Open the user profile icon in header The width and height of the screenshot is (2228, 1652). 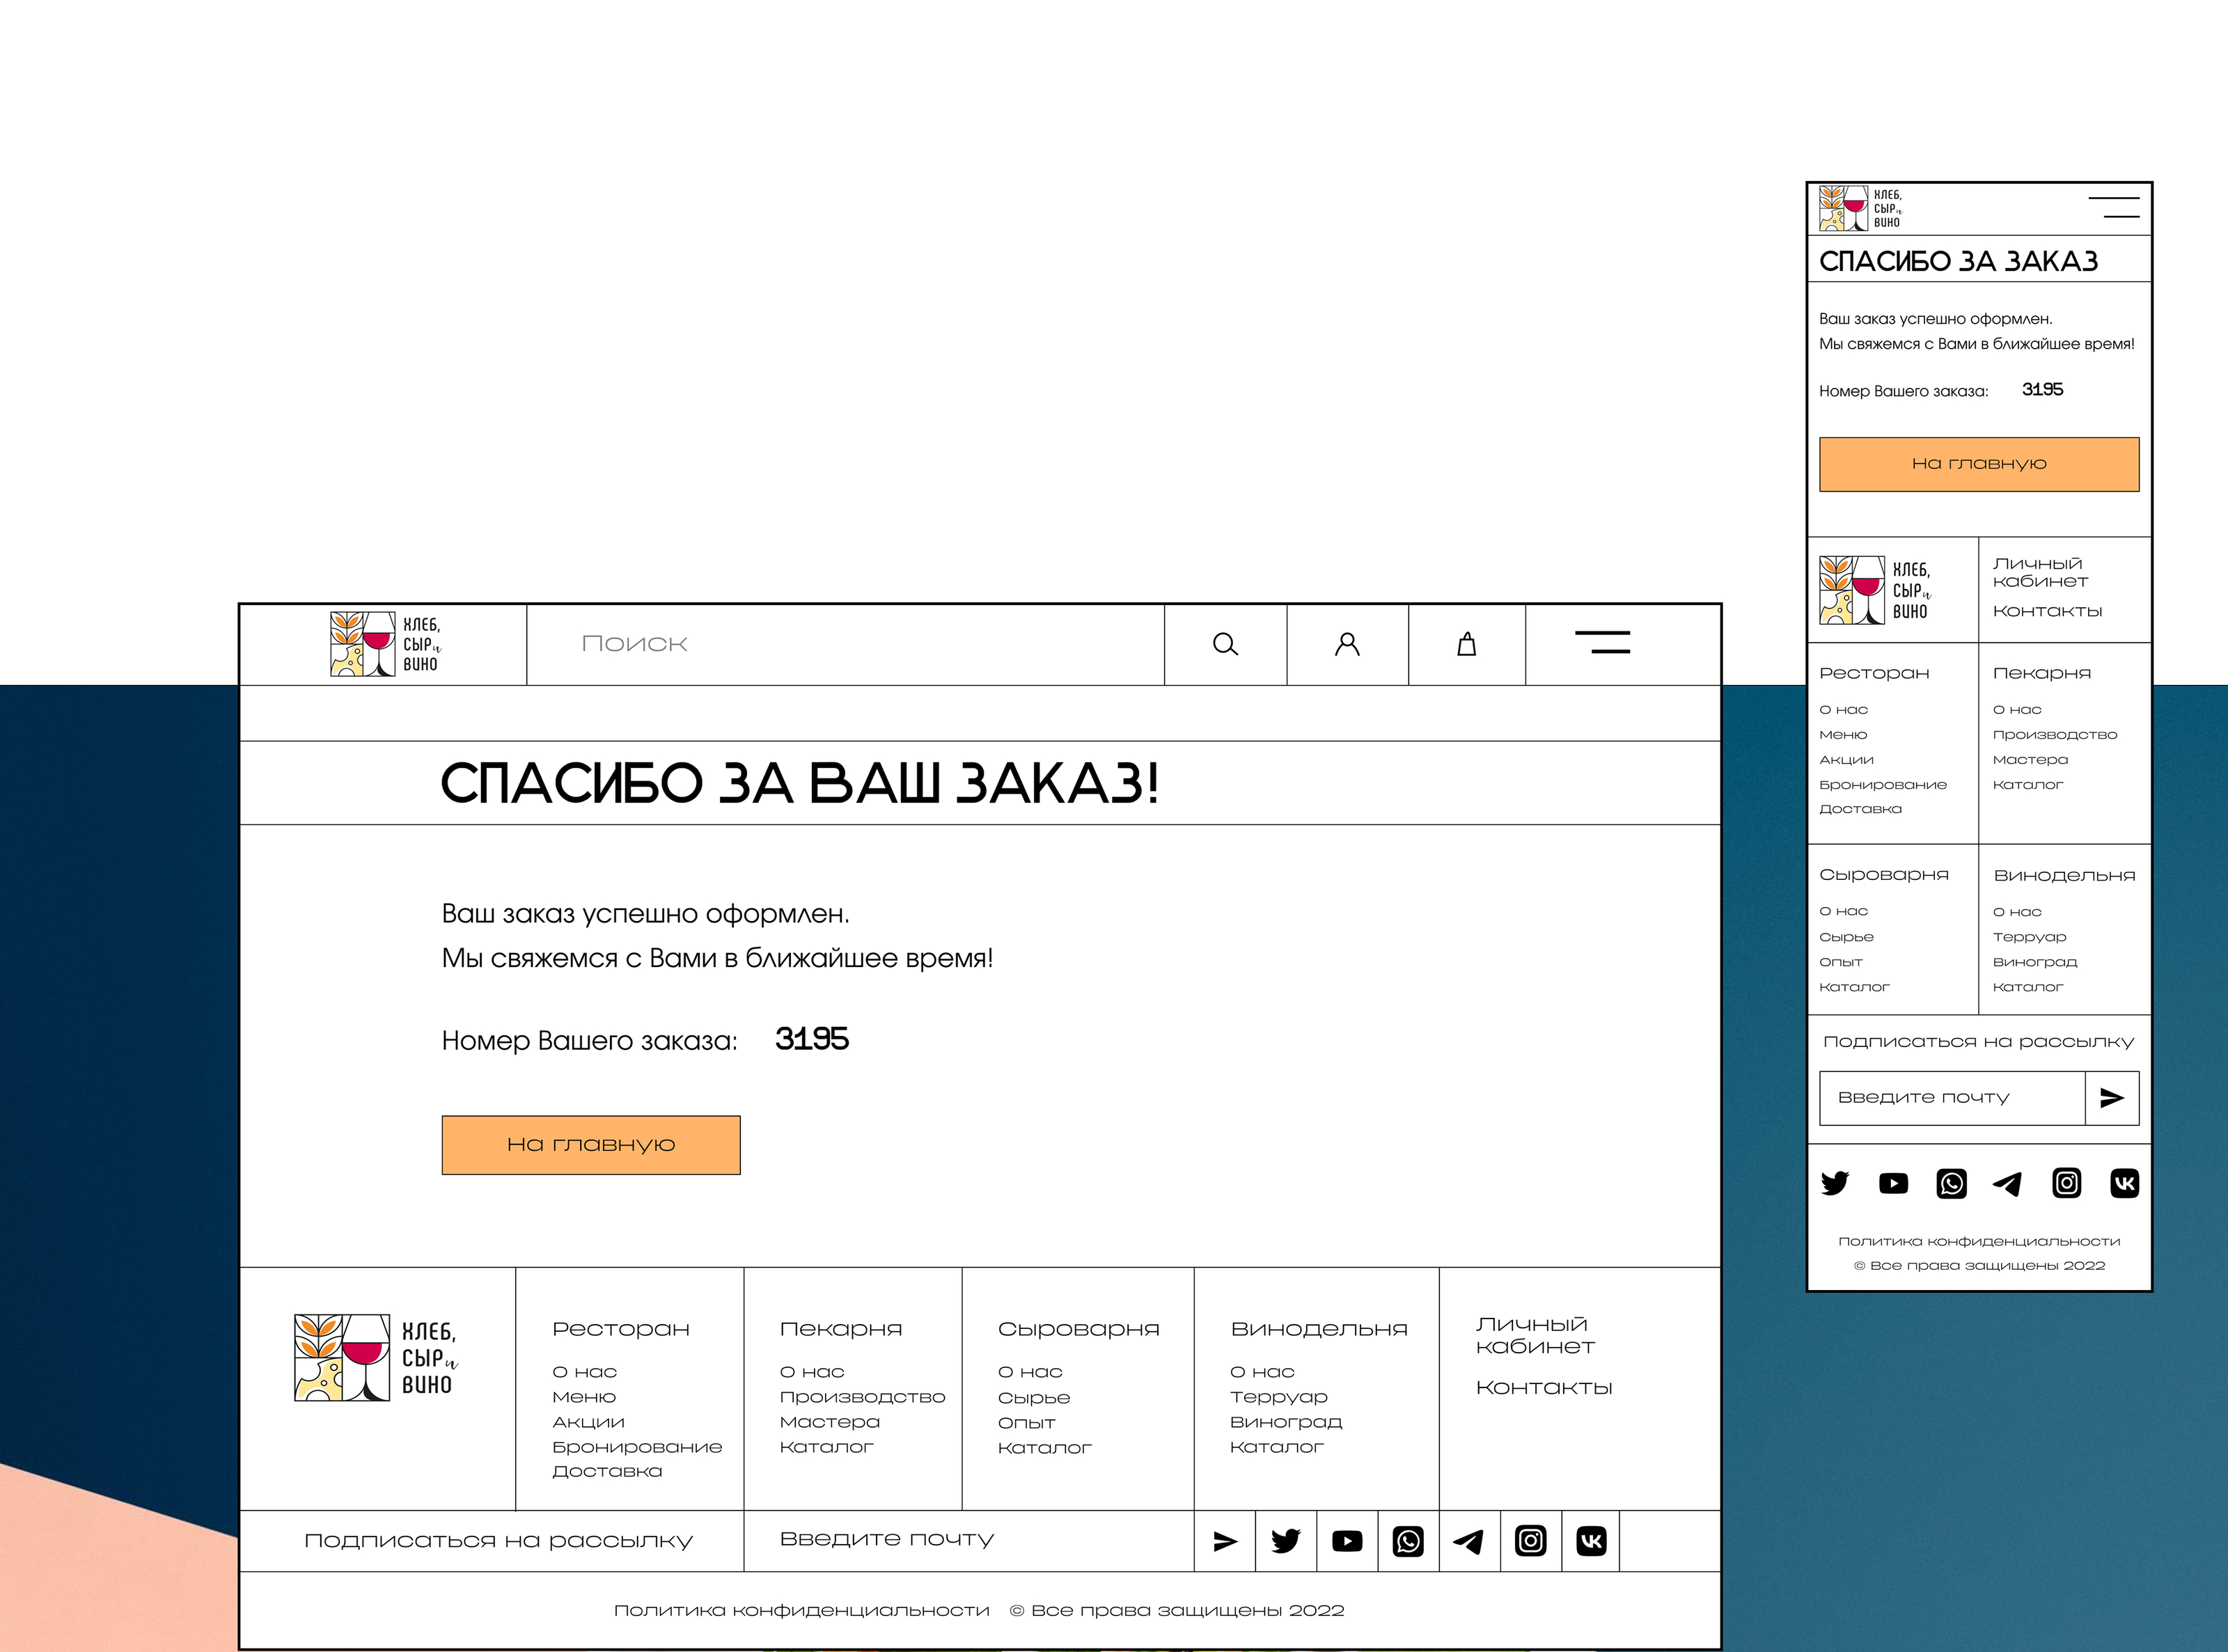[x=1347, y=645]
